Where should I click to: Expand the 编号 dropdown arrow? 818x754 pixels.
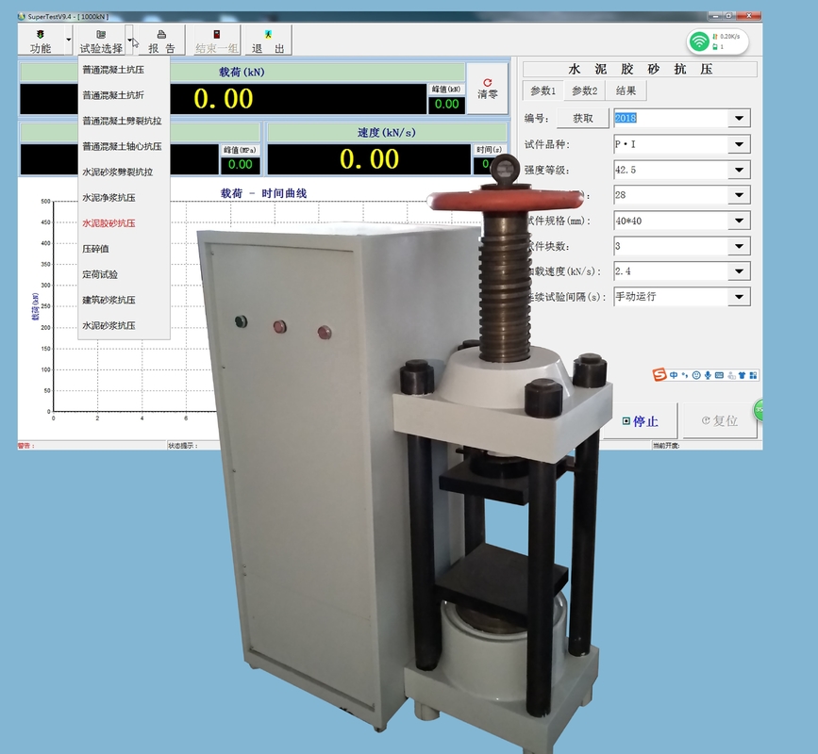(740, 119)
